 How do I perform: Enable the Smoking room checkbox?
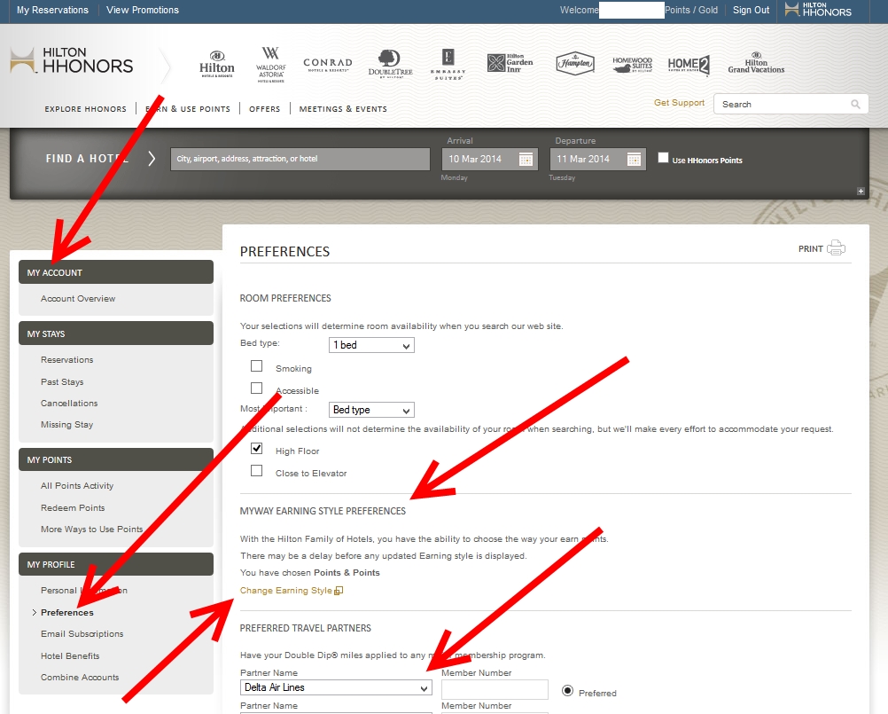[x=257, y=365]
